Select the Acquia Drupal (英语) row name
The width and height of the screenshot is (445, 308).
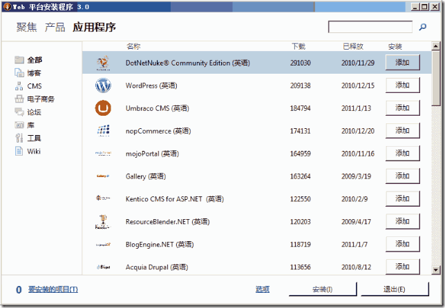point(157,267)
